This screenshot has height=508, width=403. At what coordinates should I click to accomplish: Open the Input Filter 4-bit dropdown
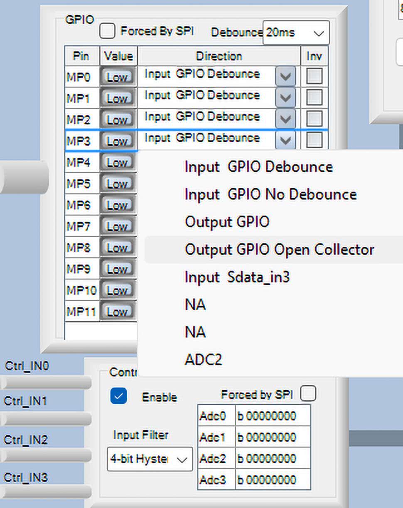coord(150,459)
